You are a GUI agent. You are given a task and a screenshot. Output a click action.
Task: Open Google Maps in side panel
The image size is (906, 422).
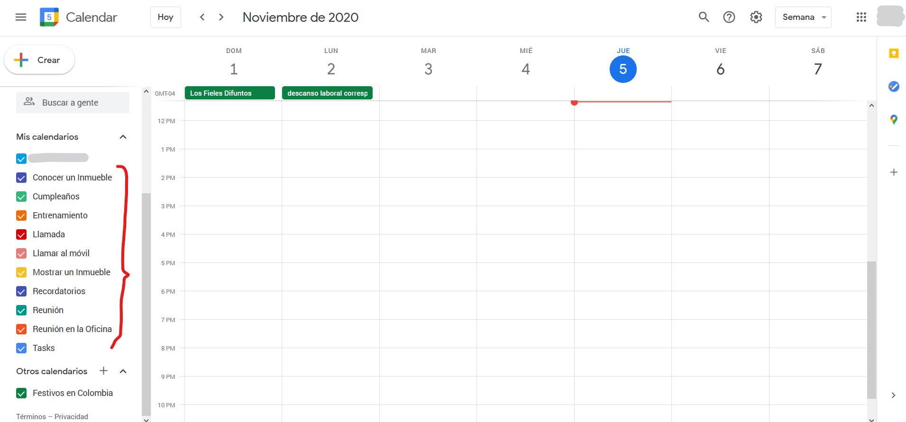(893, 120)
